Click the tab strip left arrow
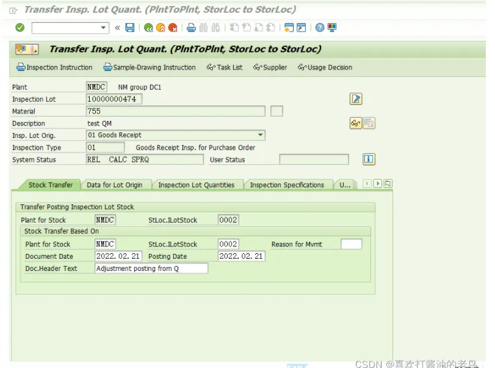 367,183
